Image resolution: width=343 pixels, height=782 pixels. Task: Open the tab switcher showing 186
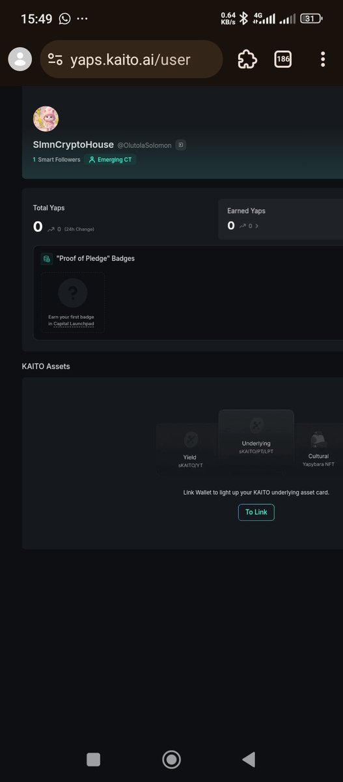click(x=283, y=59)
